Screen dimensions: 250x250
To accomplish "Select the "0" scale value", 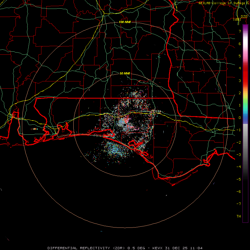I will click(240, 118).
